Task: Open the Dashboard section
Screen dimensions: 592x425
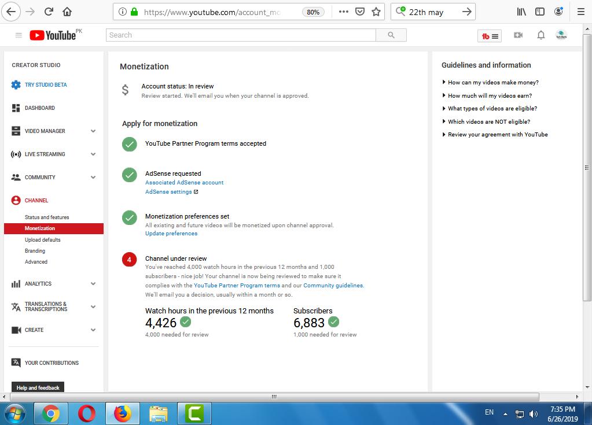Action: coord(40,108)
